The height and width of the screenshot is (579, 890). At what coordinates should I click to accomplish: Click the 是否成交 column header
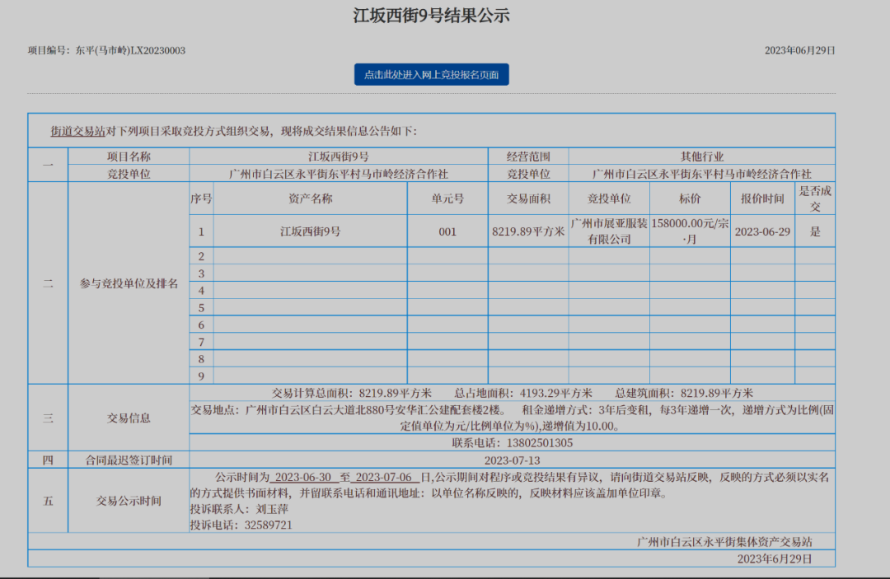815,198
